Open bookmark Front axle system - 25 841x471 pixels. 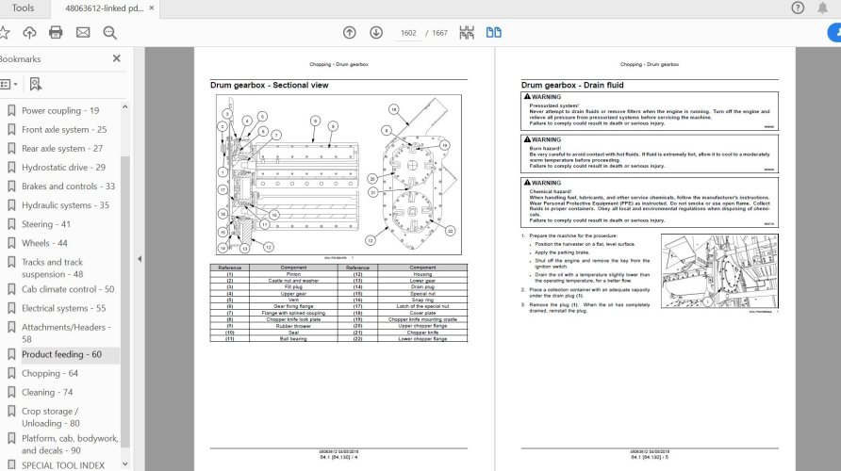64,130
